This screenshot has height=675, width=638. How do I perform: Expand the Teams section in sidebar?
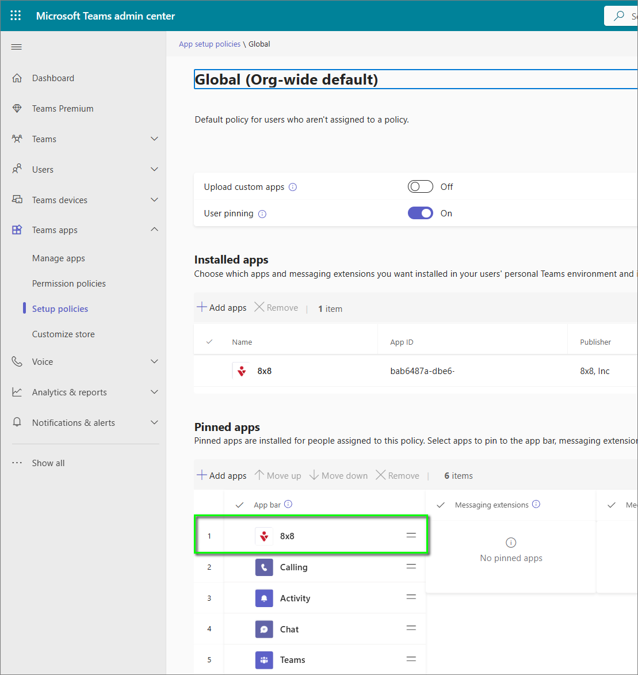(154, 139)
